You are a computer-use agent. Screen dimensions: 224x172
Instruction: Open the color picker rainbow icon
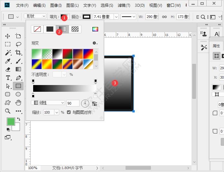[x=95, y=29]
